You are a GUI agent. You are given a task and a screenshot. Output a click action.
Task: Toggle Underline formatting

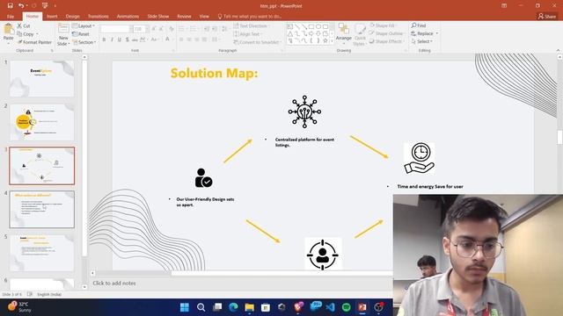click(120, 39)
